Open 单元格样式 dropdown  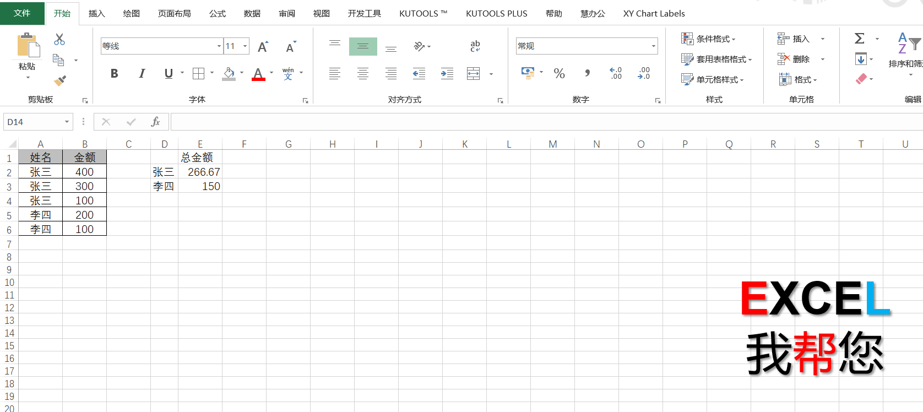pyautogui.click(x=713, y=79)
